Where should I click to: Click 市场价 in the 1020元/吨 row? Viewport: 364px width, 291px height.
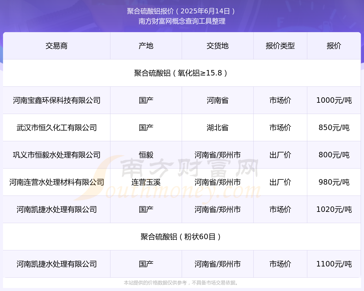[280, 209]
